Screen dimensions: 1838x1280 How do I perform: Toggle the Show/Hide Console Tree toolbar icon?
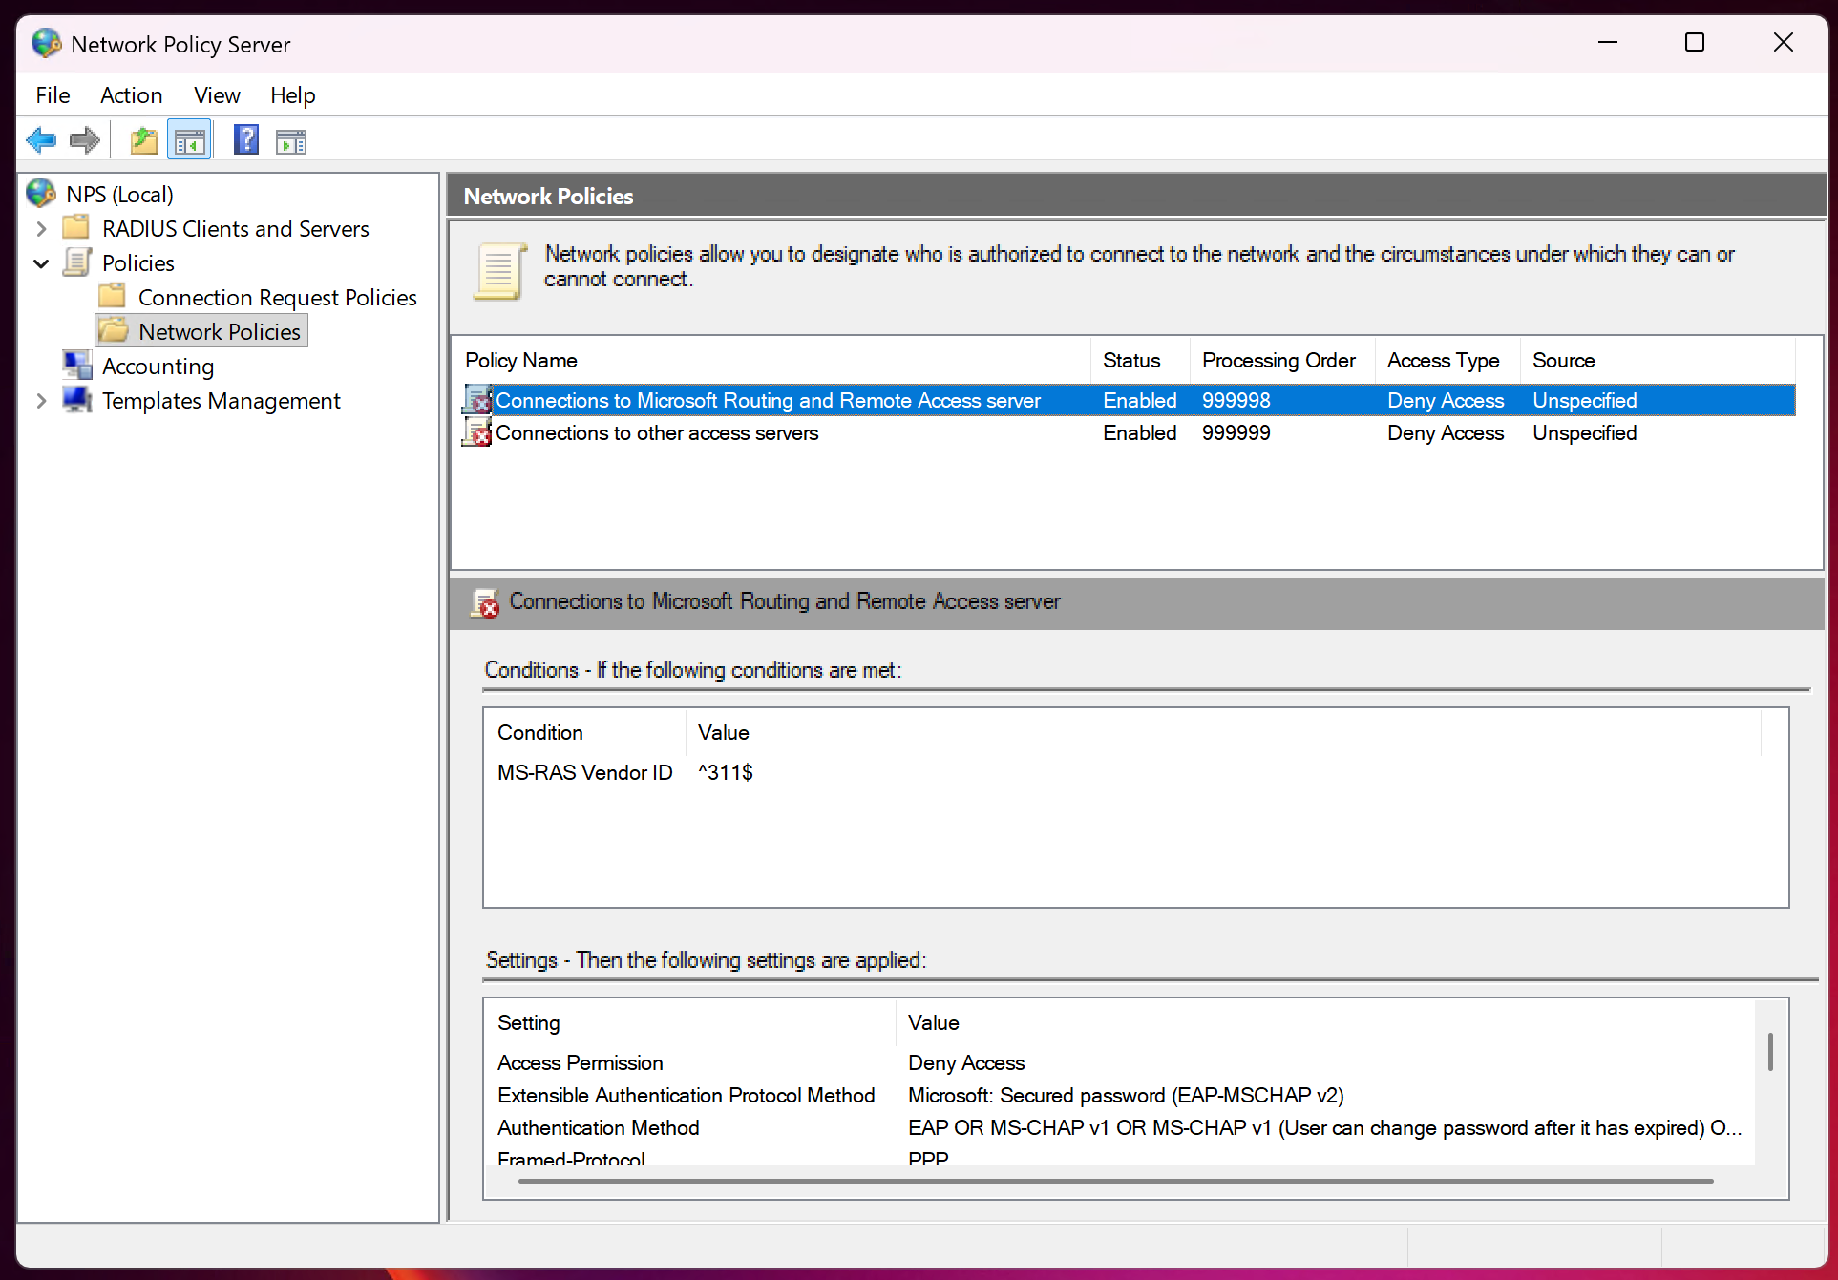(x=188, y=139)
